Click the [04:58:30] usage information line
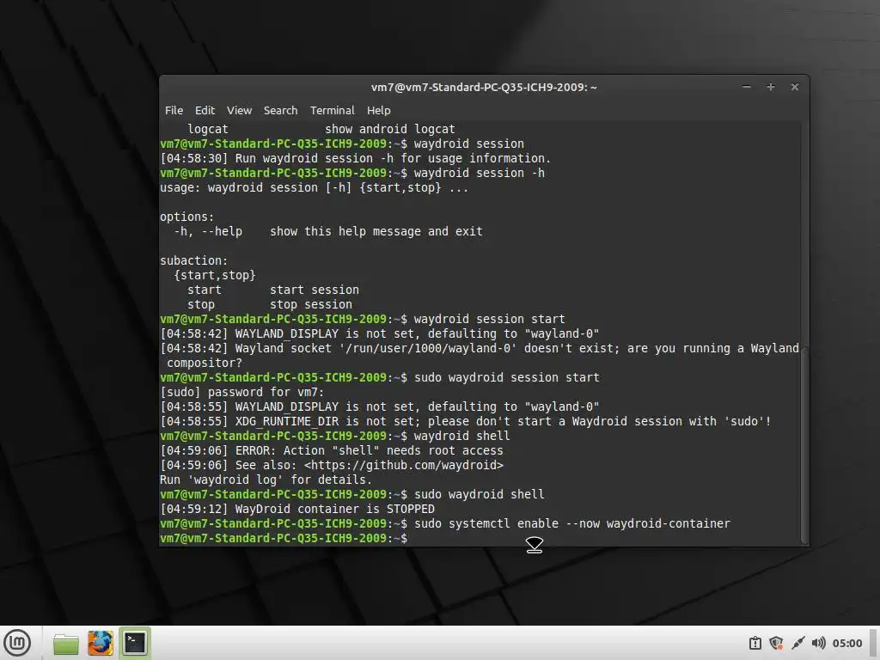The image size is (880, 660). point(355,158)
